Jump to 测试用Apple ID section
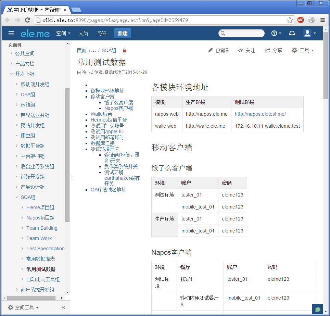The image size is (330, 316). [107, 131]
